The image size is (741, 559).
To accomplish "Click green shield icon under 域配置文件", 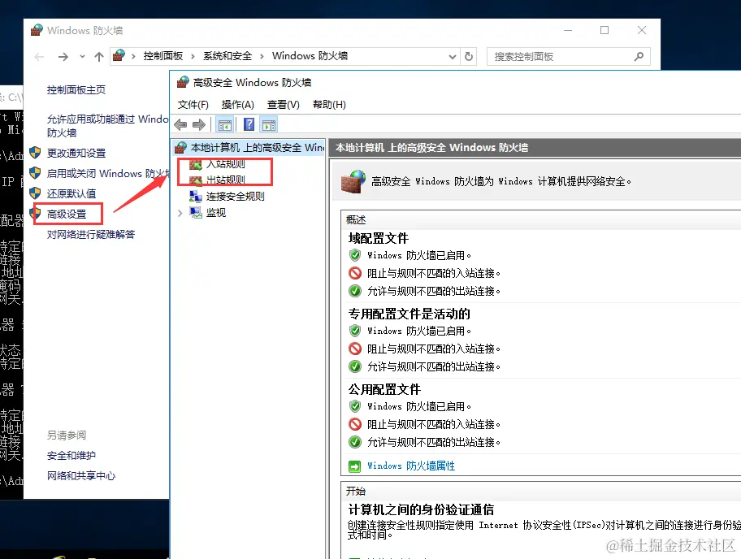I will [355, 255].
